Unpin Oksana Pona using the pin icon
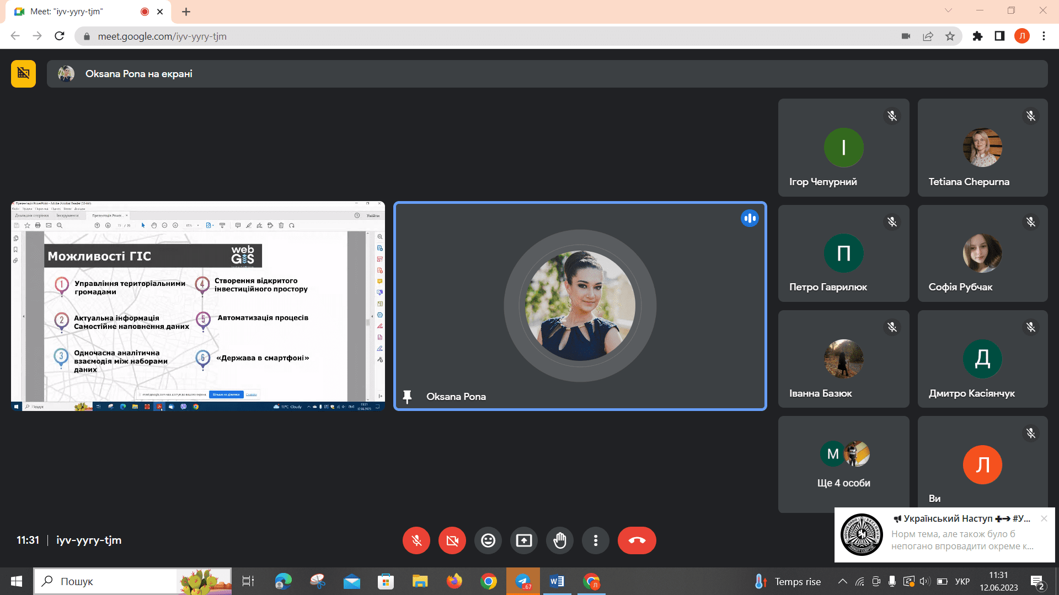The height and width of the screenshot is (595, 1059). pos(408,397)
